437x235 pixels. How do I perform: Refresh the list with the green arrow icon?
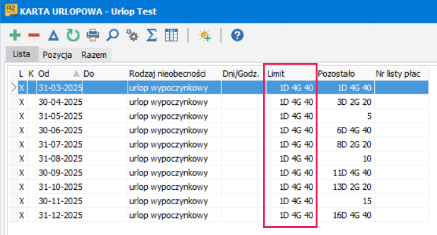(x=73, y=35)
